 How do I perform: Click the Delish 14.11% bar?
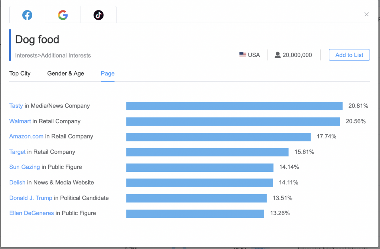pyautogui.click(x=200, y=183)
